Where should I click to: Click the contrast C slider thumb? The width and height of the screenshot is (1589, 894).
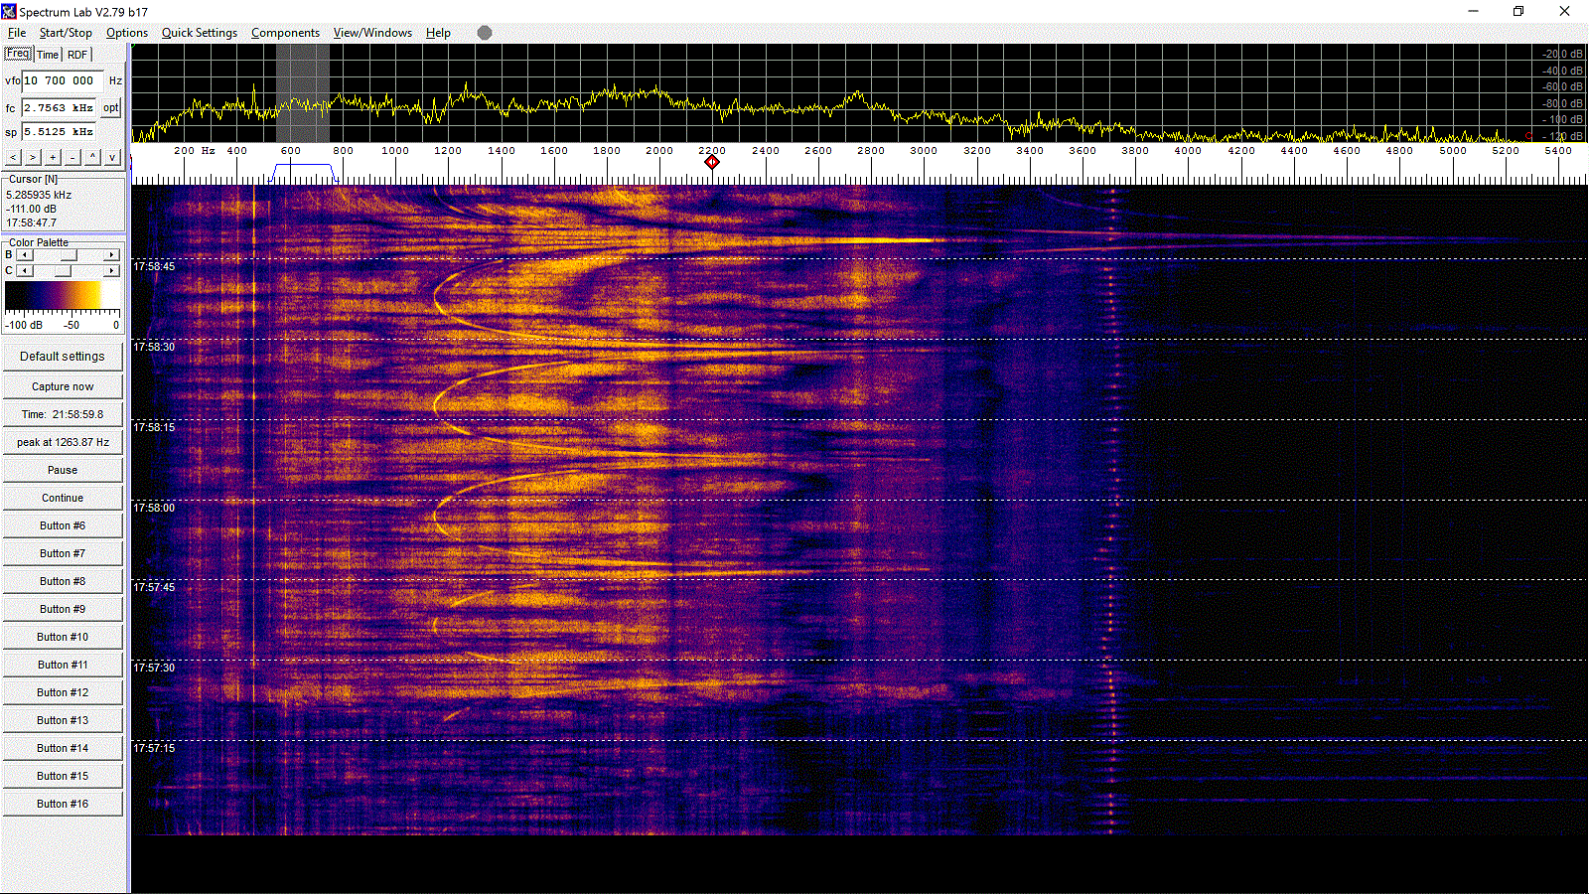64,270
